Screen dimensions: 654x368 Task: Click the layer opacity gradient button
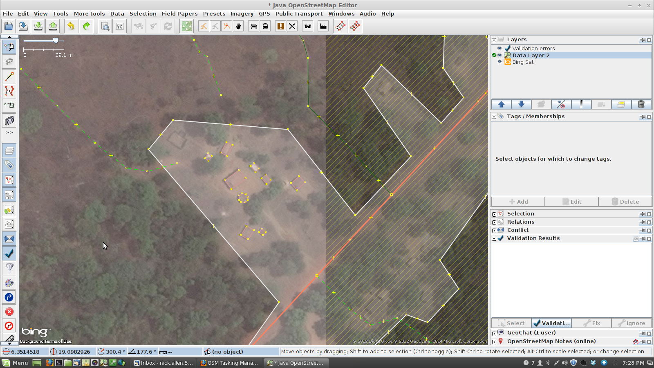pyautogui.click(x=581, y=104)
